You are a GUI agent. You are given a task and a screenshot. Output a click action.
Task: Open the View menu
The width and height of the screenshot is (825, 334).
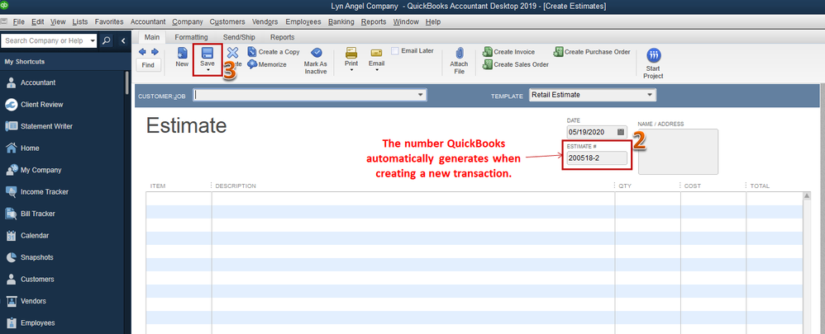[58, 22]
